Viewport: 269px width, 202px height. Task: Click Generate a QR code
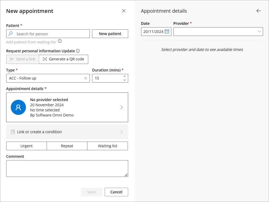click(x=63, y=59)
